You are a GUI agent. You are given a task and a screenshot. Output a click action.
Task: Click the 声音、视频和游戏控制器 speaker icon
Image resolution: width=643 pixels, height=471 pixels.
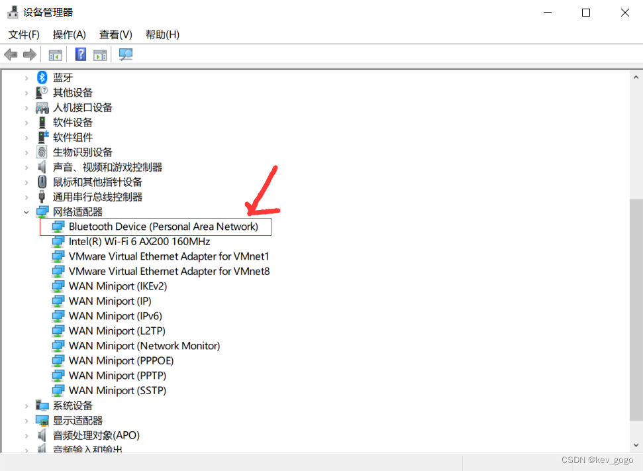pyautogui.click(x=42, y=167)
